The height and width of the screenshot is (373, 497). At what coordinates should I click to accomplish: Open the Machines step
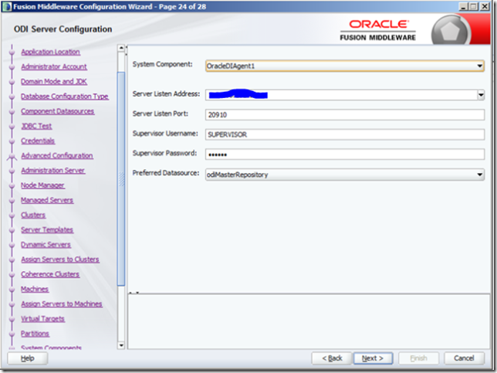[35, 290]
